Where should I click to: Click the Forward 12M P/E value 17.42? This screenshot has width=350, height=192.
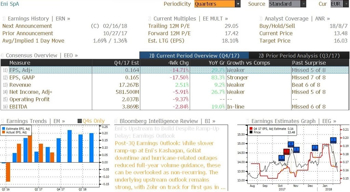pyautogui.click(x=231, y=33)
